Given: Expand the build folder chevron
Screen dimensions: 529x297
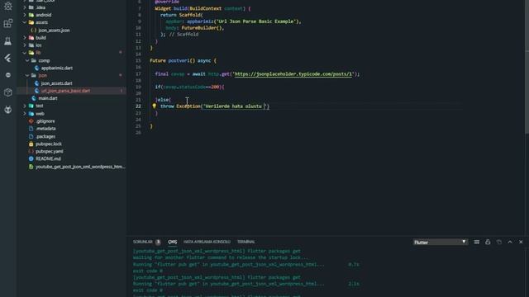Looking at the screenshot, I should click(x=25, y=38).
